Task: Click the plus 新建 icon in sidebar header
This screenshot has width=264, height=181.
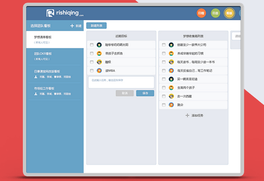Action: tap(72, 26)
